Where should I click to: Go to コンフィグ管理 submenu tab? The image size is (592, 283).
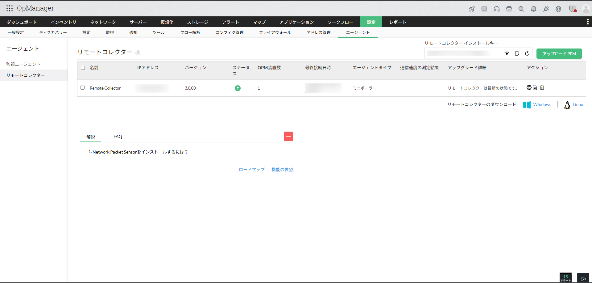tap(230, 32)
